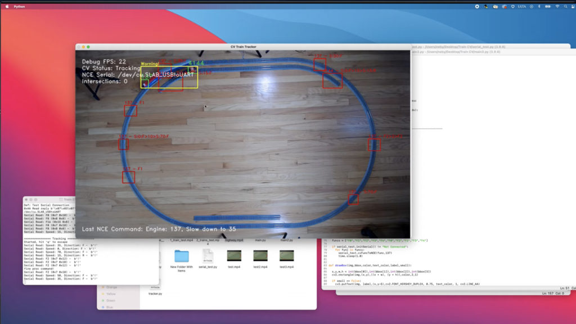This screenshot has width=576, height=324.
Task: Click the Wi-Fi icon in the menu bar
Action: click(557, 6)
